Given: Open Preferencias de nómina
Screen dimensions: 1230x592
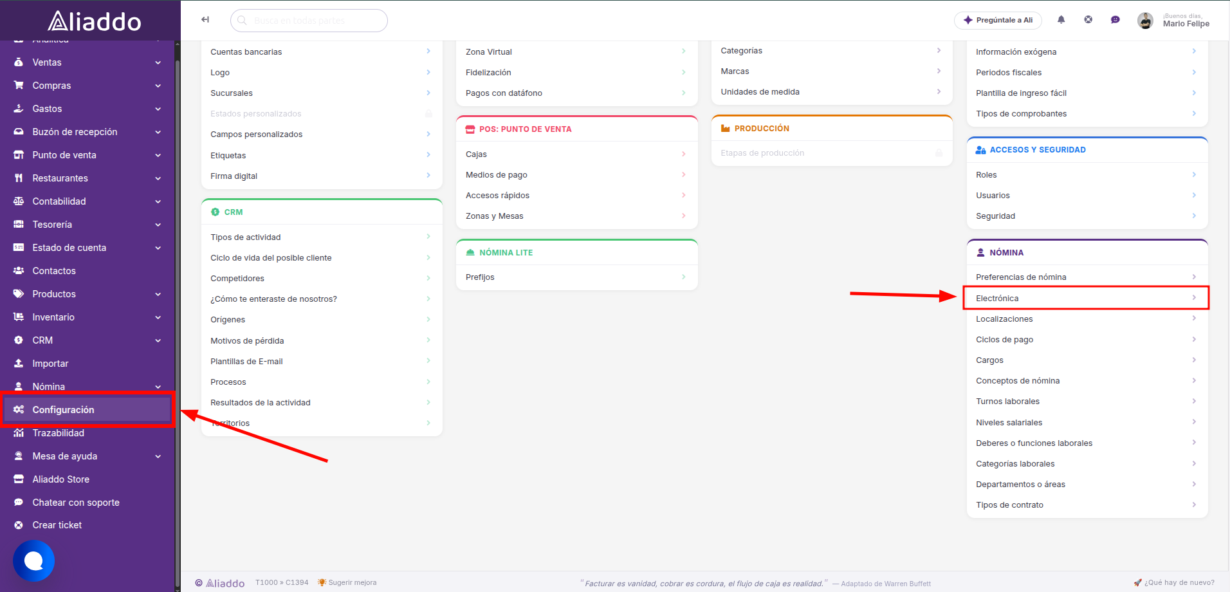Looking at the screenshot, I should click(x=1087, y=277).
